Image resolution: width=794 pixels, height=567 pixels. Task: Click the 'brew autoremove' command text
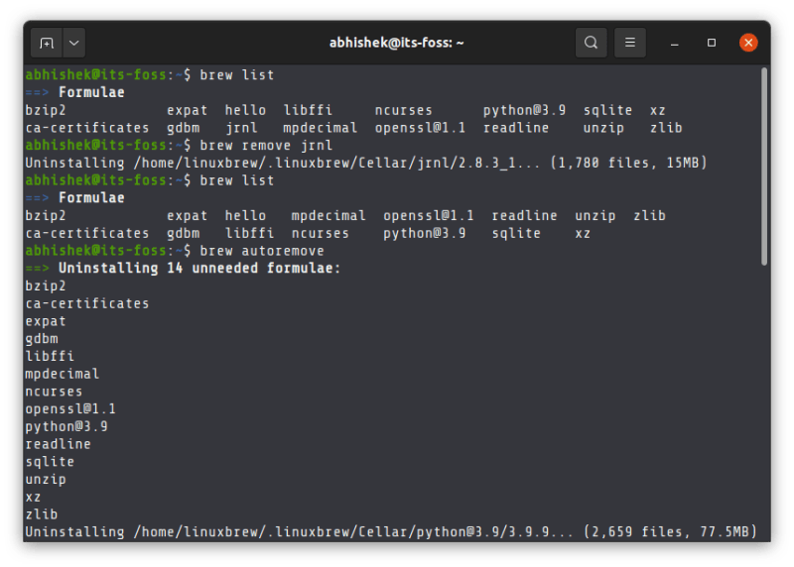tap(262, 251)
